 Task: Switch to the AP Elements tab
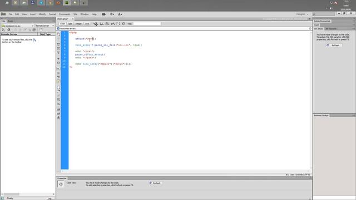(331, 29)
